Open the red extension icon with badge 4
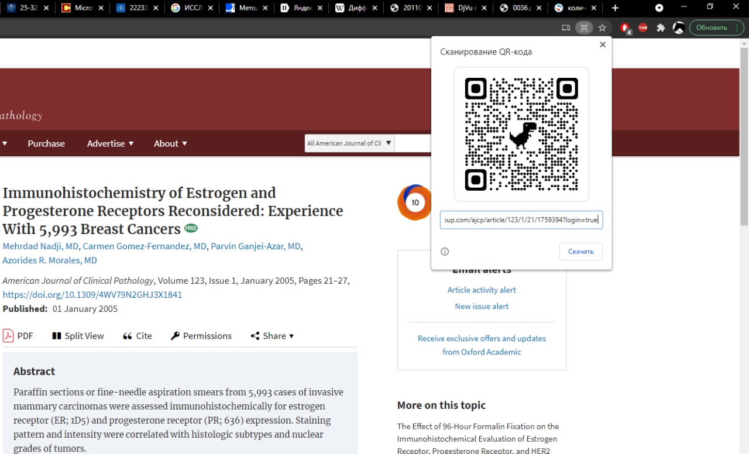749x454 pixels. (625, 27)
